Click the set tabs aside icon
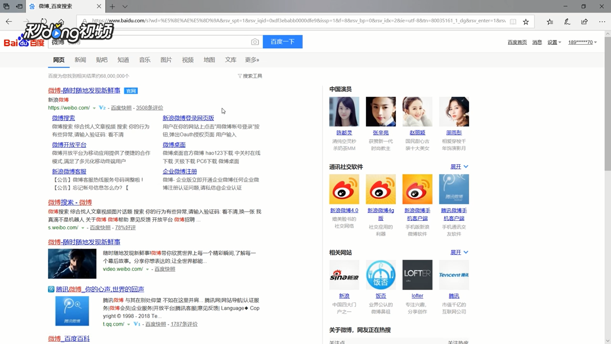611x344 pixels. tap(19, 6)
